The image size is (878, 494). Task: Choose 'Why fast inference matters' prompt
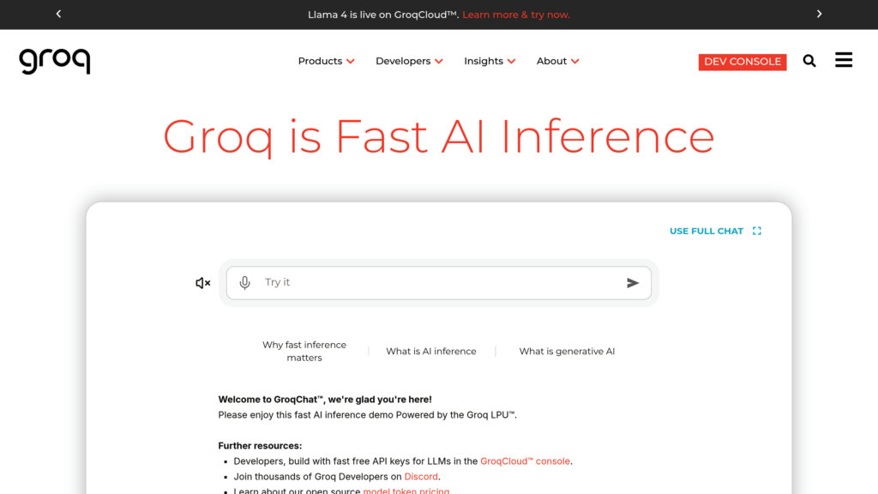coord(304,351)
